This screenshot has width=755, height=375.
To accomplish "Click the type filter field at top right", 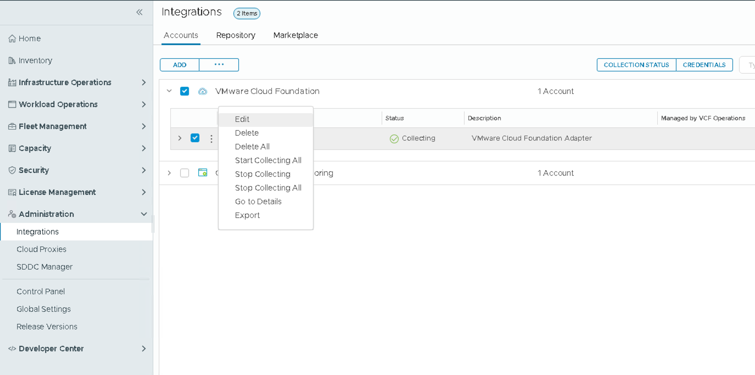I will (748, 64).
